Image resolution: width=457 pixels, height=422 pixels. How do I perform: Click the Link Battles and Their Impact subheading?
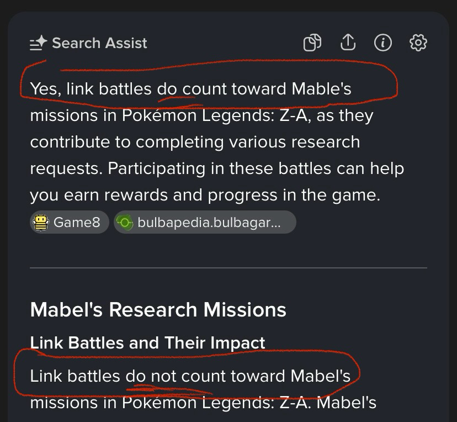(147, 342)
